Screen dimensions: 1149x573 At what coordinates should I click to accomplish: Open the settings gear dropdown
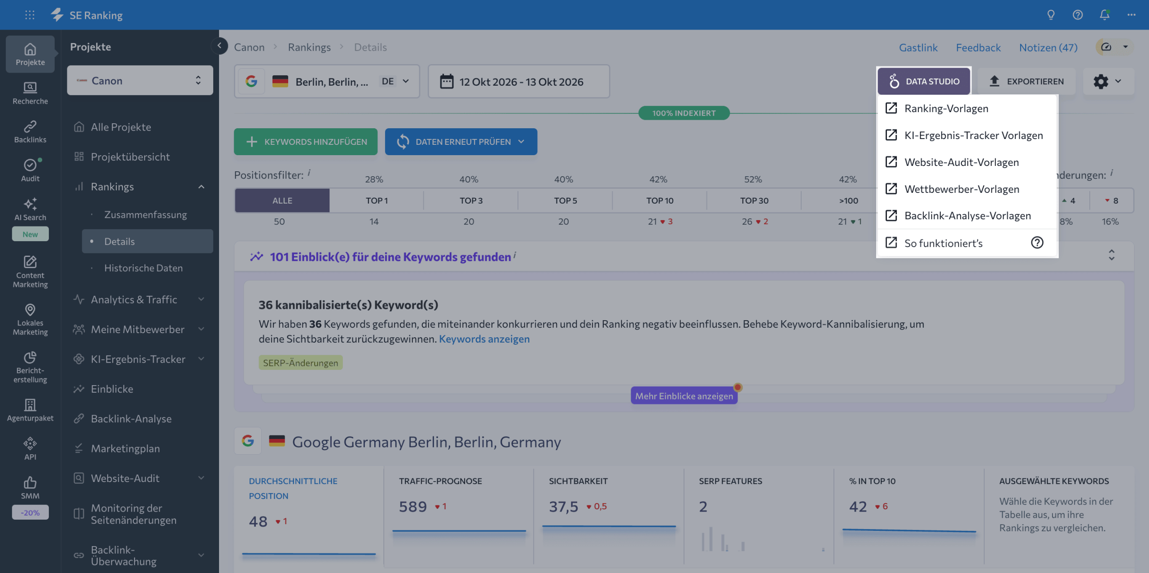point(1108,81)
